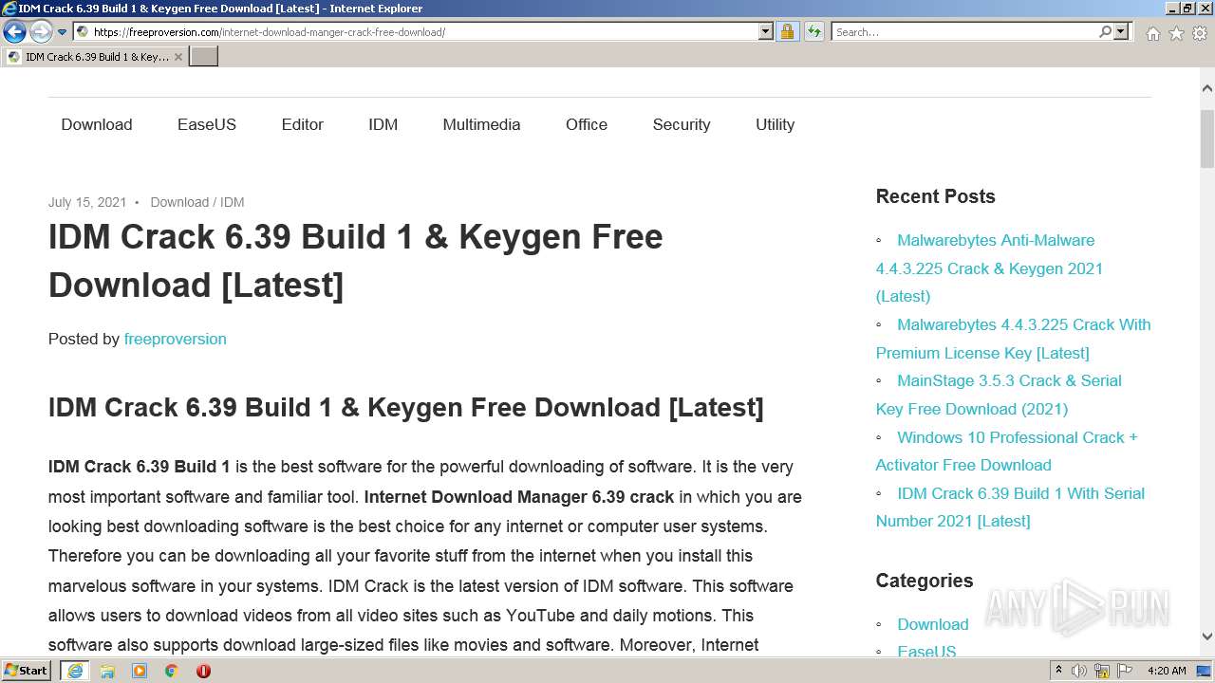Image resolution: width=1215 pixels, height=683 pixels.
Task: Open Windows 10 Professional Crack + Activator post
Action: pyautogui.click(x=1006, y=451)
